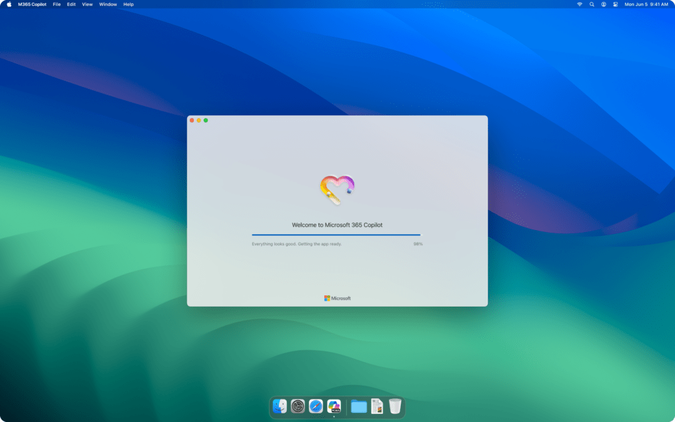The image size is (675, 422).
Task: Launch Safari from the Dock
Action: 314,406
